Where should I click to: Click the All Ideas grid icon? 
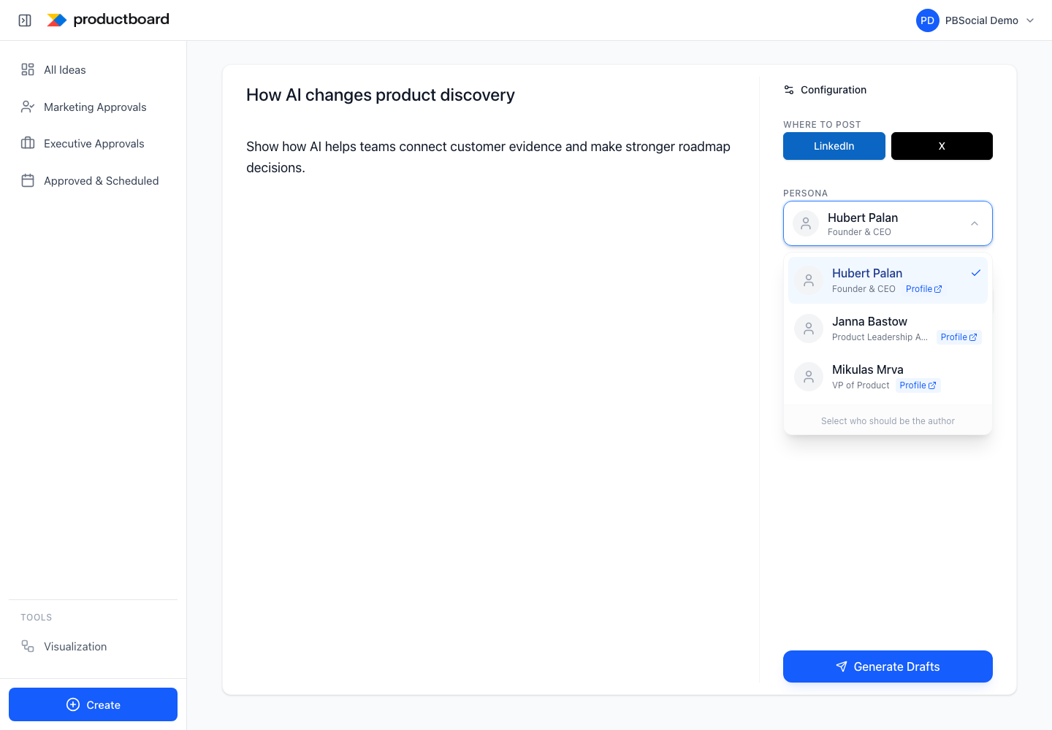(x=28, y=69)
